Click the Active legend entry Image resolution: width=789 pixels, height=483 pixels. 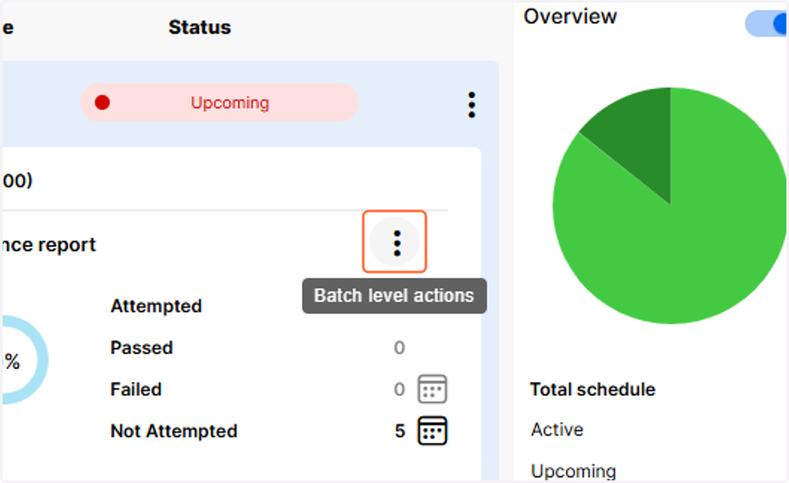(x=557, y=430)
